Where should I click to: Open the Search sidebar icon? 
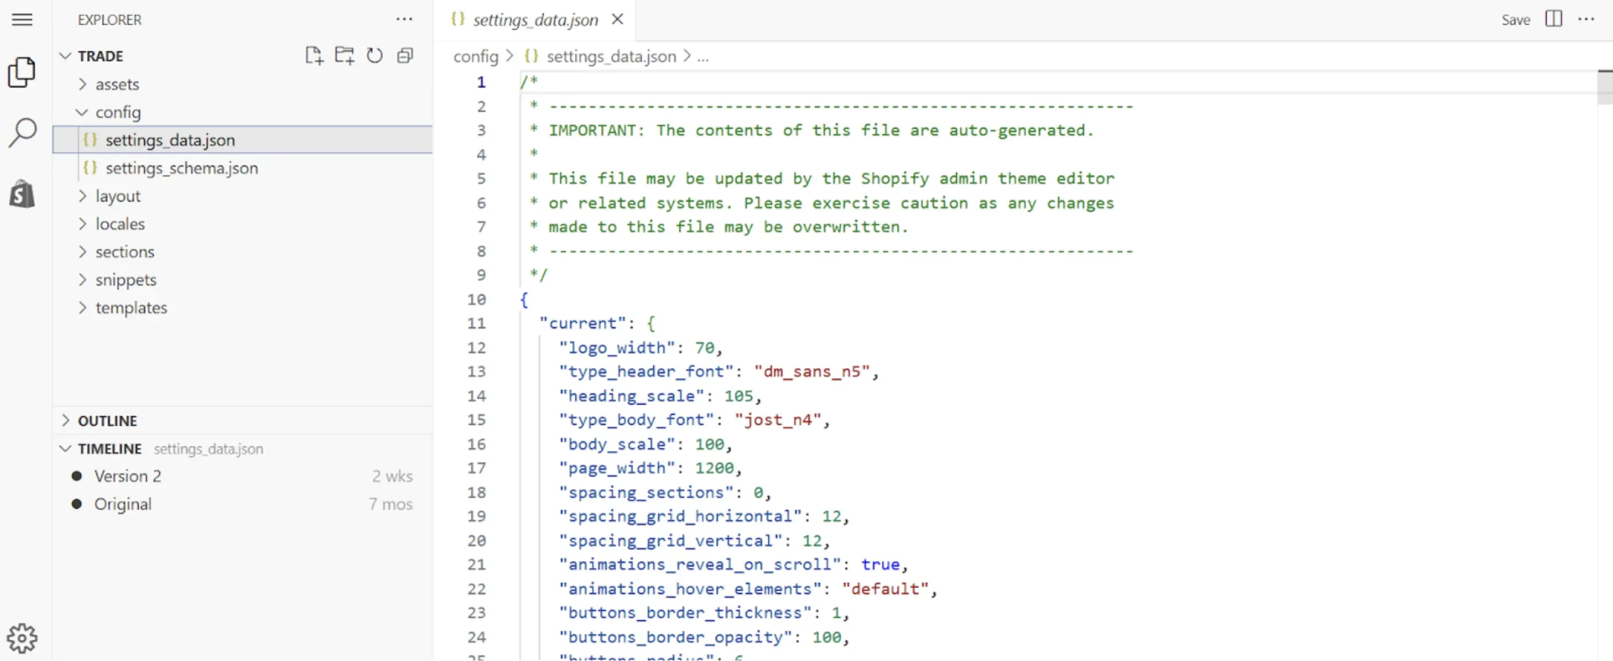click(x=22, y=131)
